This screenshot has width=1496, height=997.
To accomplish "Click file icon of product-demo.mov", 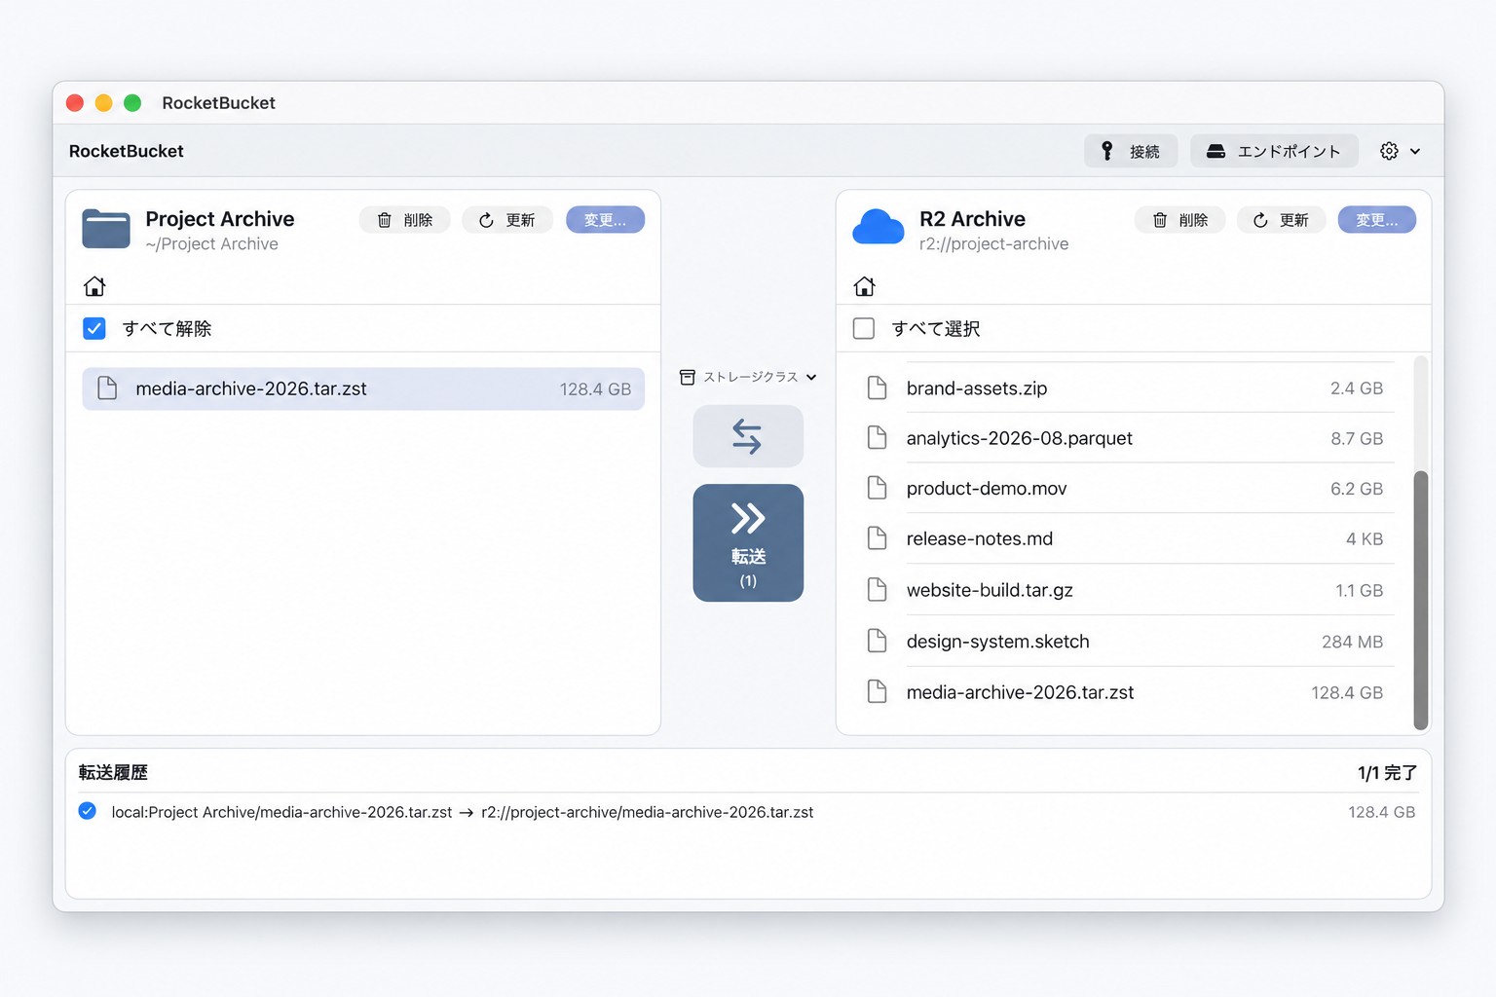I will tap(877, 488).
